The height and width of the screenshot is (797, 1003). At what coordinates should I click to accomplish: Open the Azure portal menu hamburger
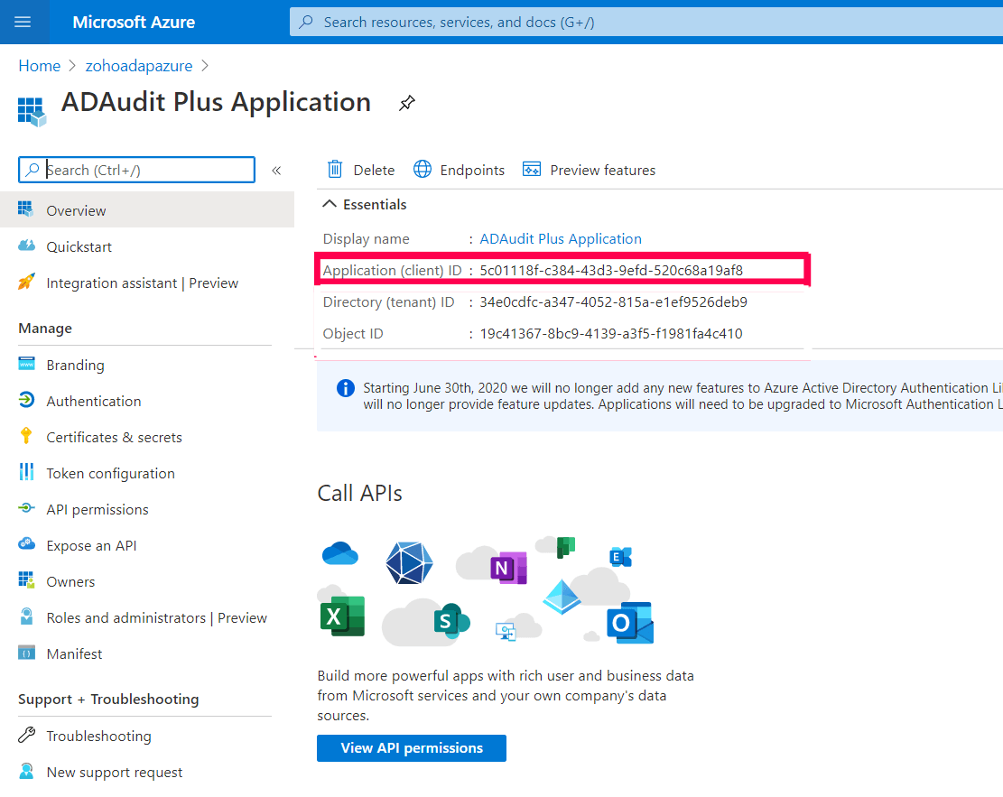[24, 21]
